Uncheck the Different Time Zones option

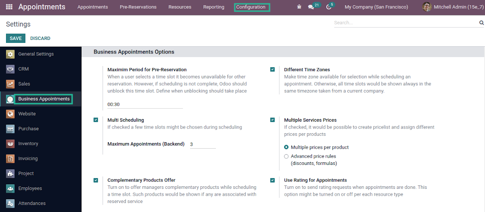coord(273,69)
